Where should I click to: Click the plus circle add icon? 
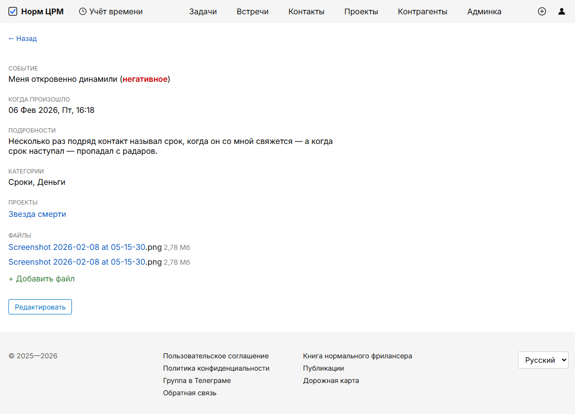click(542, 11)
